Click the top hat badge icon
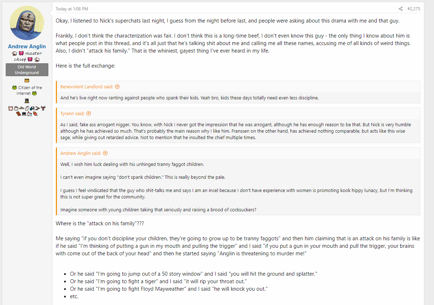This screenshot has width=434, height=305. coord(27,101)
